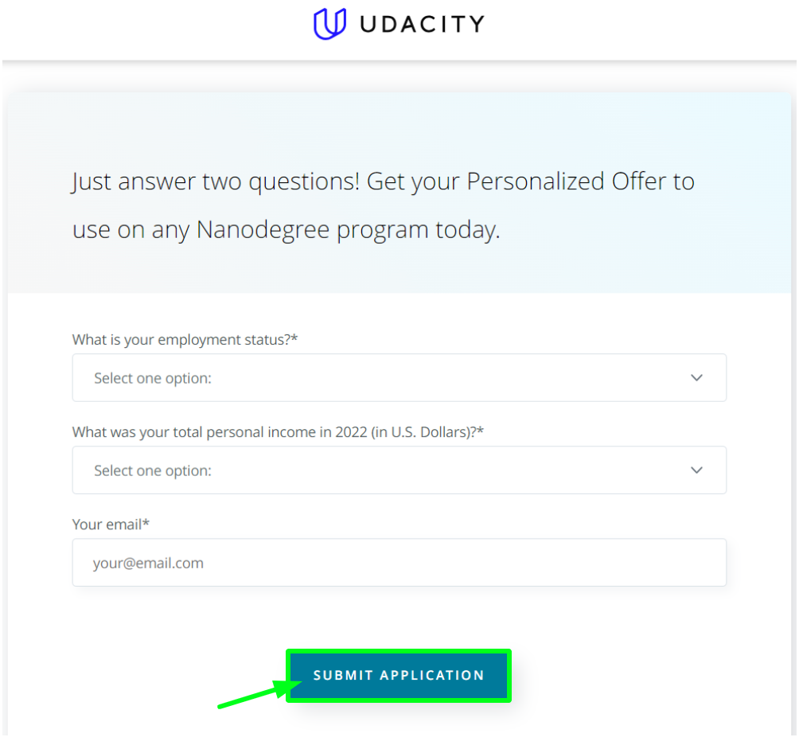Screen dimensions: 799x745
Task: Open the 2022 personal income dropdown
Action: click(399, 470)
